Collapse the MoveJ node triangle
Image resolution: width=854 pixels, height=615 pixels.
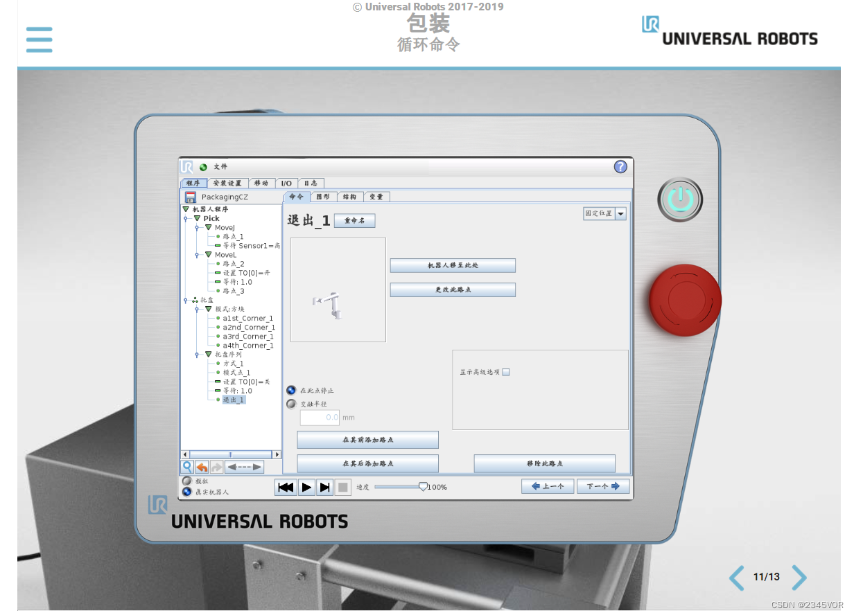click(208, 227)
